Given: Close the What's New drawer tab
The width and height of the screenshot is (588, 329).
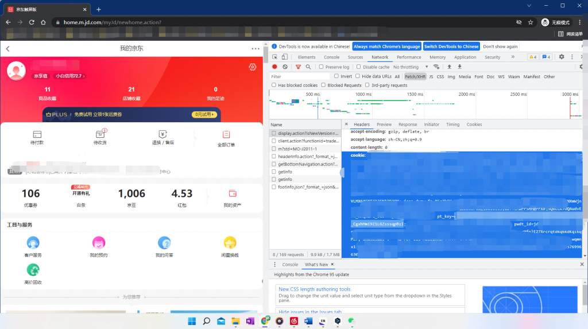Looking at the screenshot, I should pyautogui.click(x=332, y=265).
